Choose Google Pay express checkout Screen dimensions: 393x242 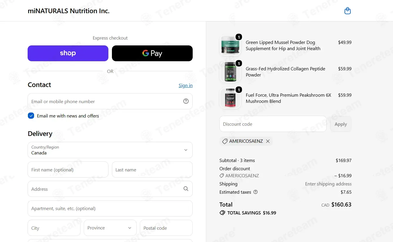tap(152, 53)
